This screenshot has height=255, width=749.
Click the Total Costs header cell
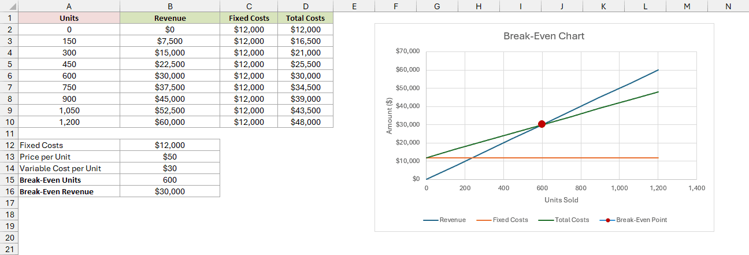(x=306, y=18)
